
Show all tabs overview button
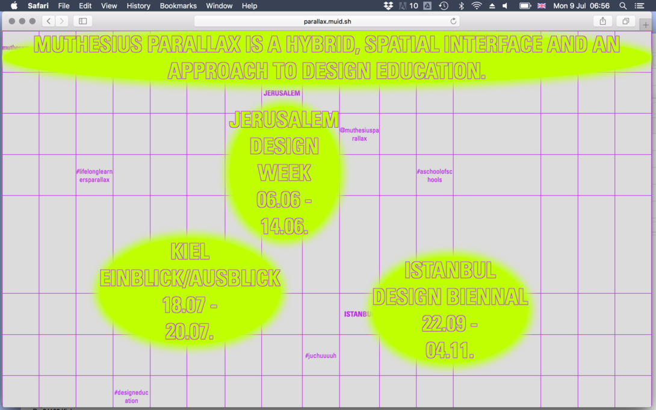[626, 21]
